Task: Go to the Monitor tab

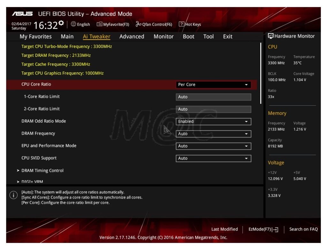Action: 163,36
